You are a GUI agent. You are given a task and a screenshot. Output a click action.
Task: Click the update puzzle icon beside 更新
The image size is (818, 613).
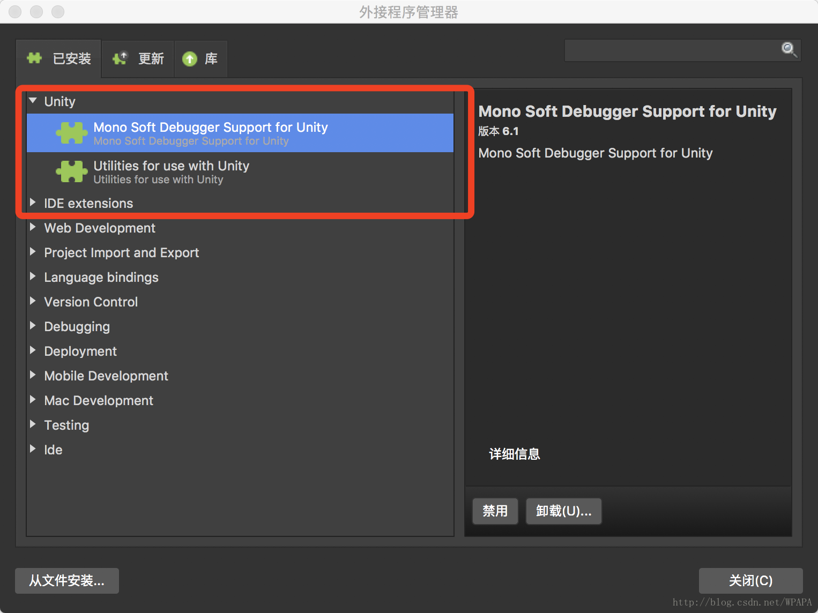[120, 58]
